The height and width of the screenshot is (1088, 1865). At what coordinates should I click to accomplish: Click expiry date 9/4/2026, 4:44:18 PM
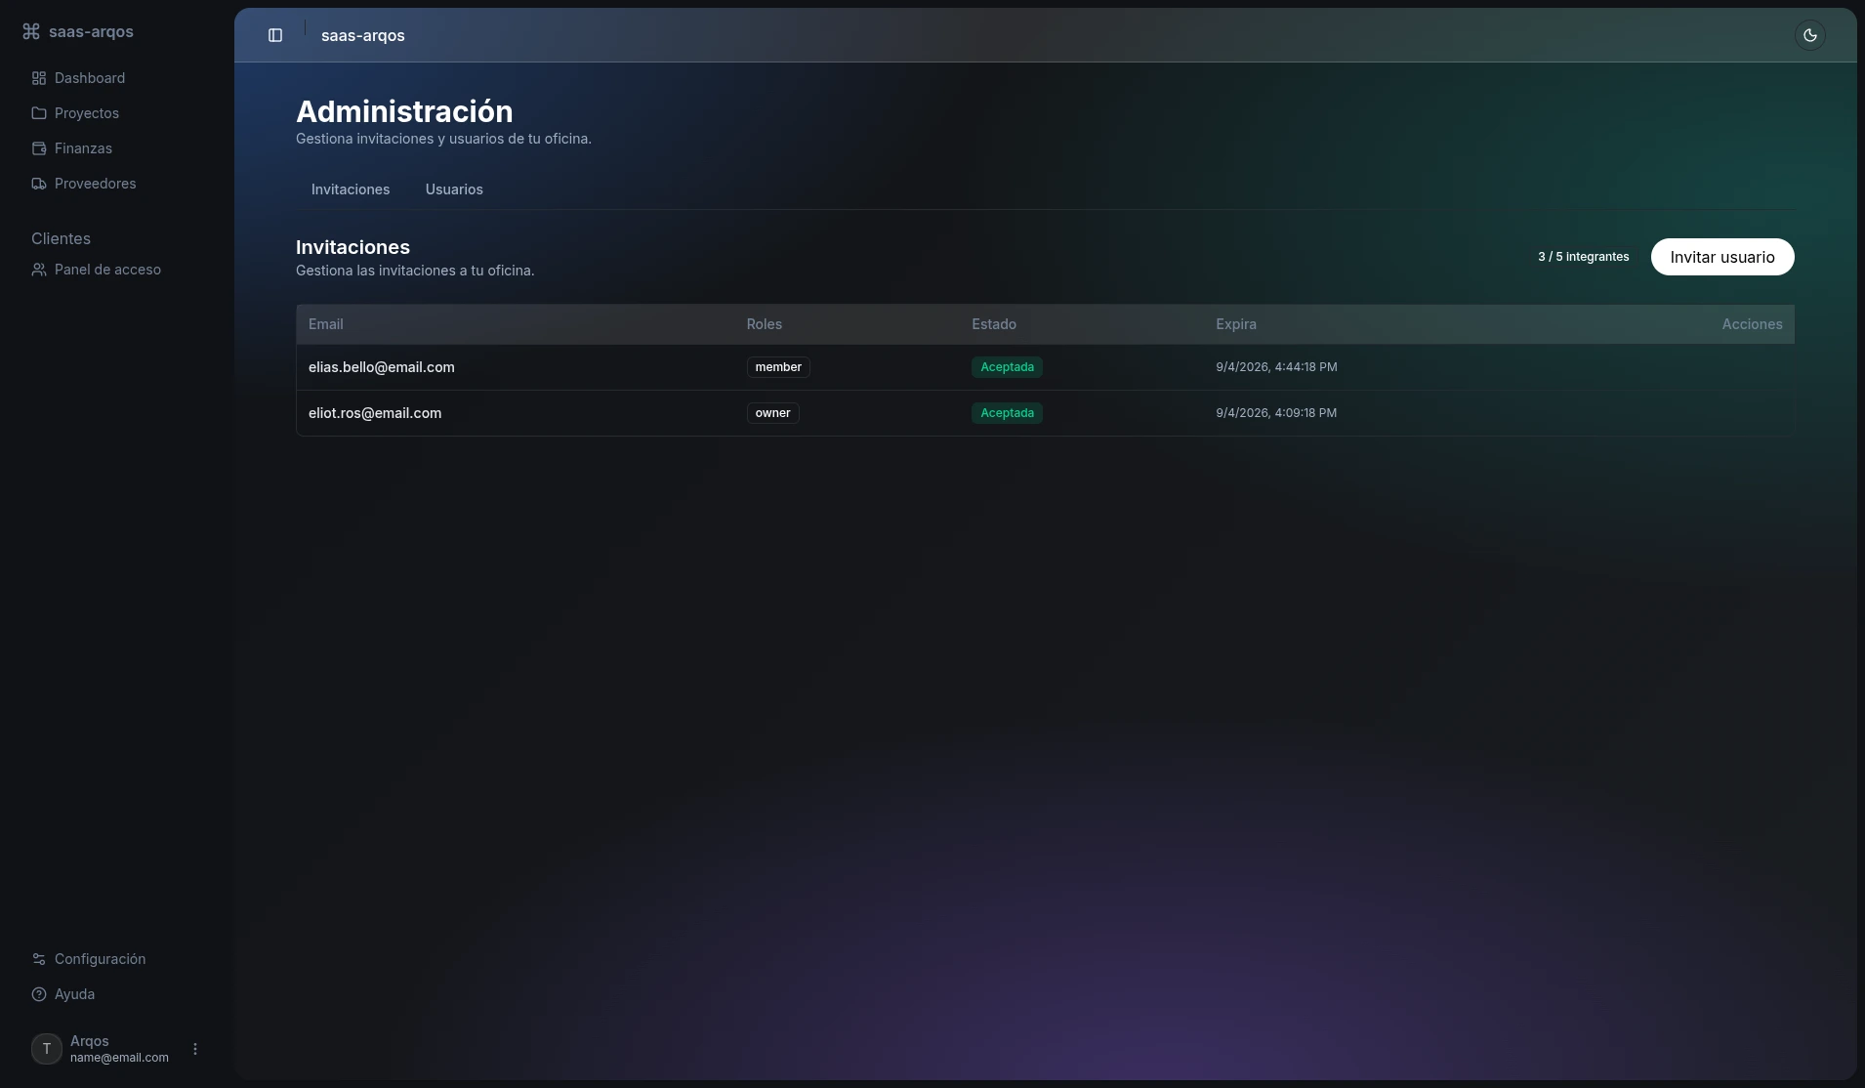[x=1276, y=367]
